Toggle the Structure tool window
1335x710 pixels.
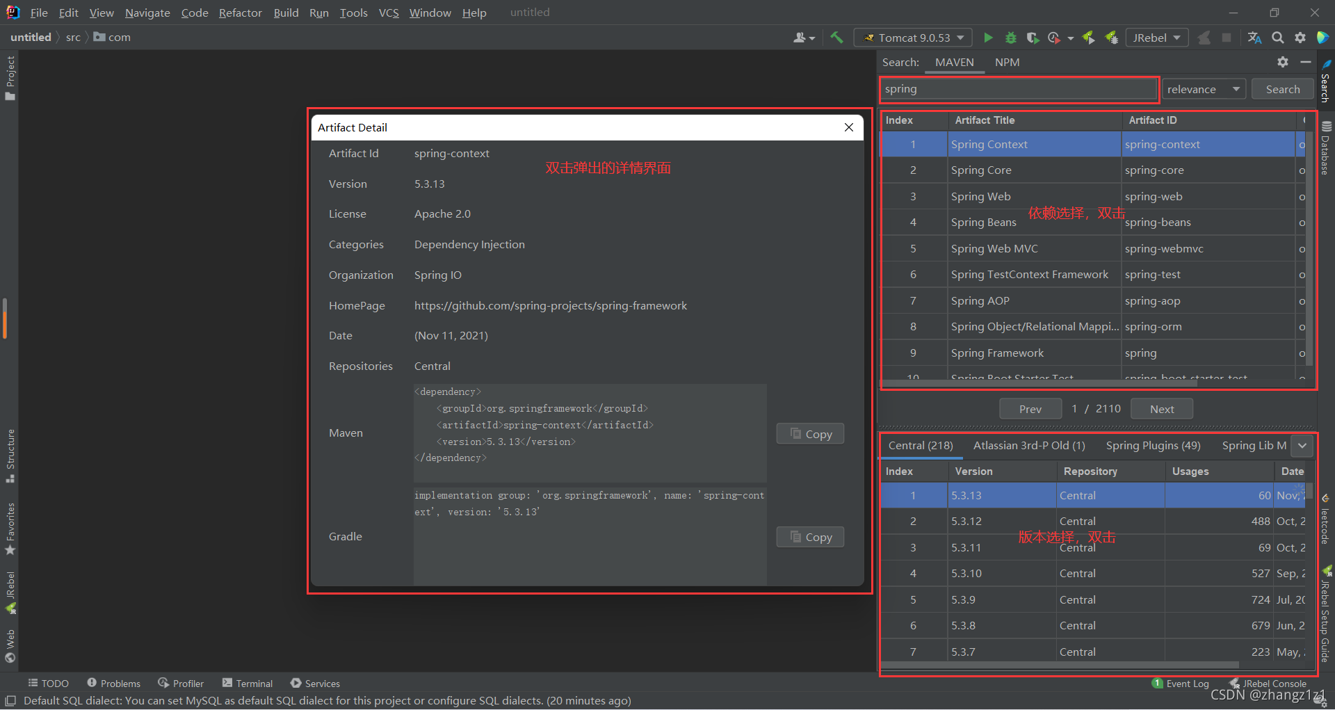point(10,455)
